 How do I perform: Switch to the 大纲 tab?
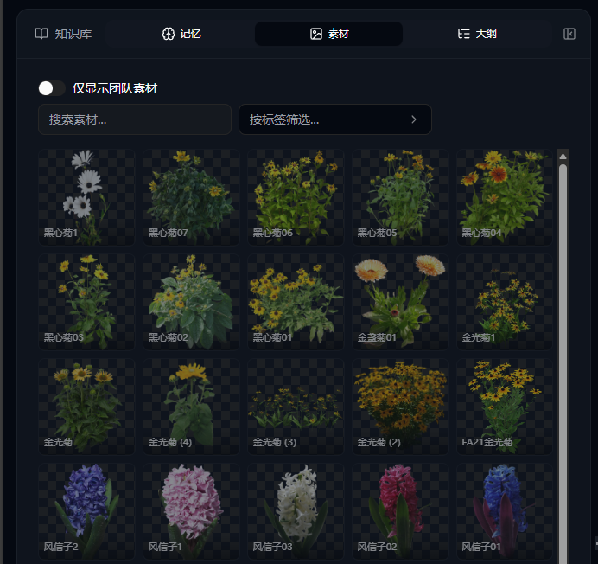(477, 34)
